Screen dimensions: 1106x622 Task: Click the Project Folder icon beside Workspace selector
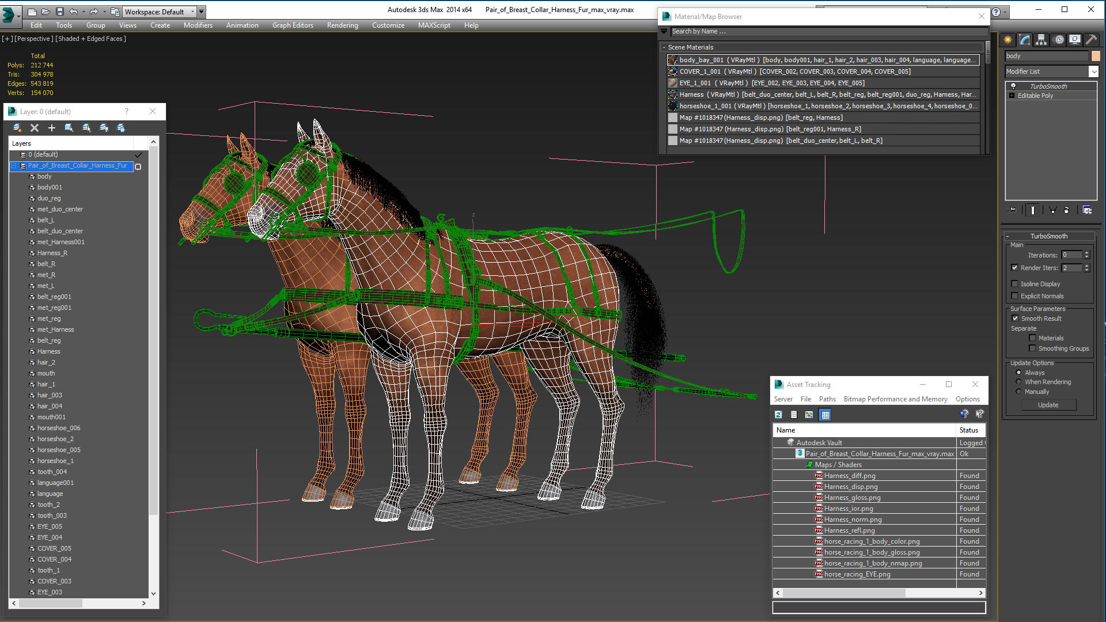(x=115, y=12)
